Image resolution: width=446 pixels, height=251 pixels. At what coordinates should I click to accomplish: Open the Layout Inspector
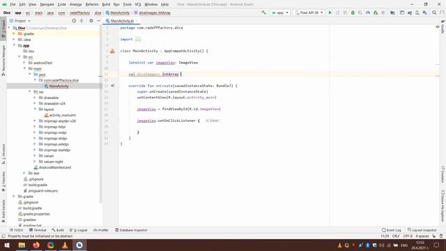[422, 230]
